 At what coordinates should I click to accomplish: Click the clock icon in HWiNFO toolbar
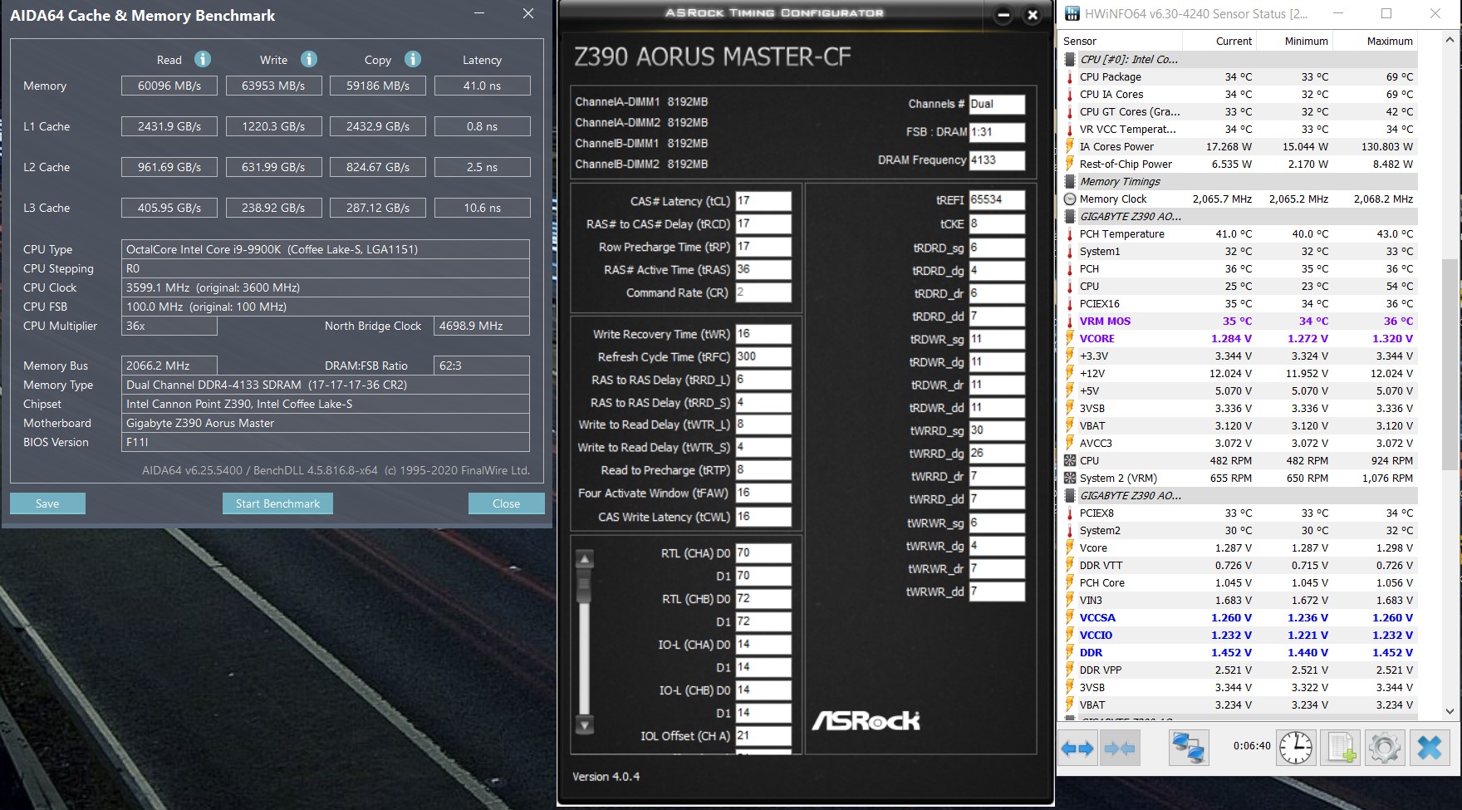pos(1296,748)
